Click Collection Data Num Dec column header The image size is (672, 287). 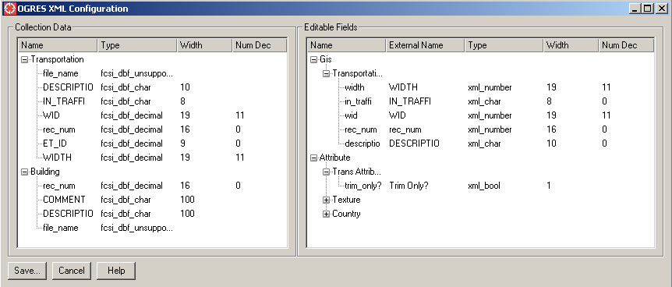260,45
